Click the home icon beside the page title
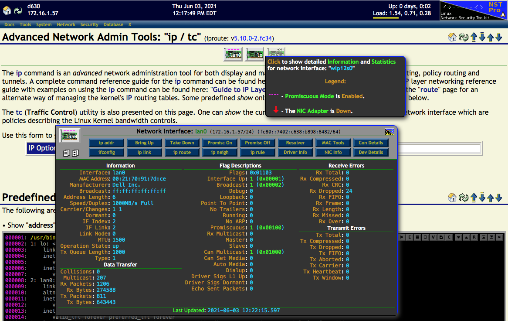508x321 pixels. [x=452, y=38]
